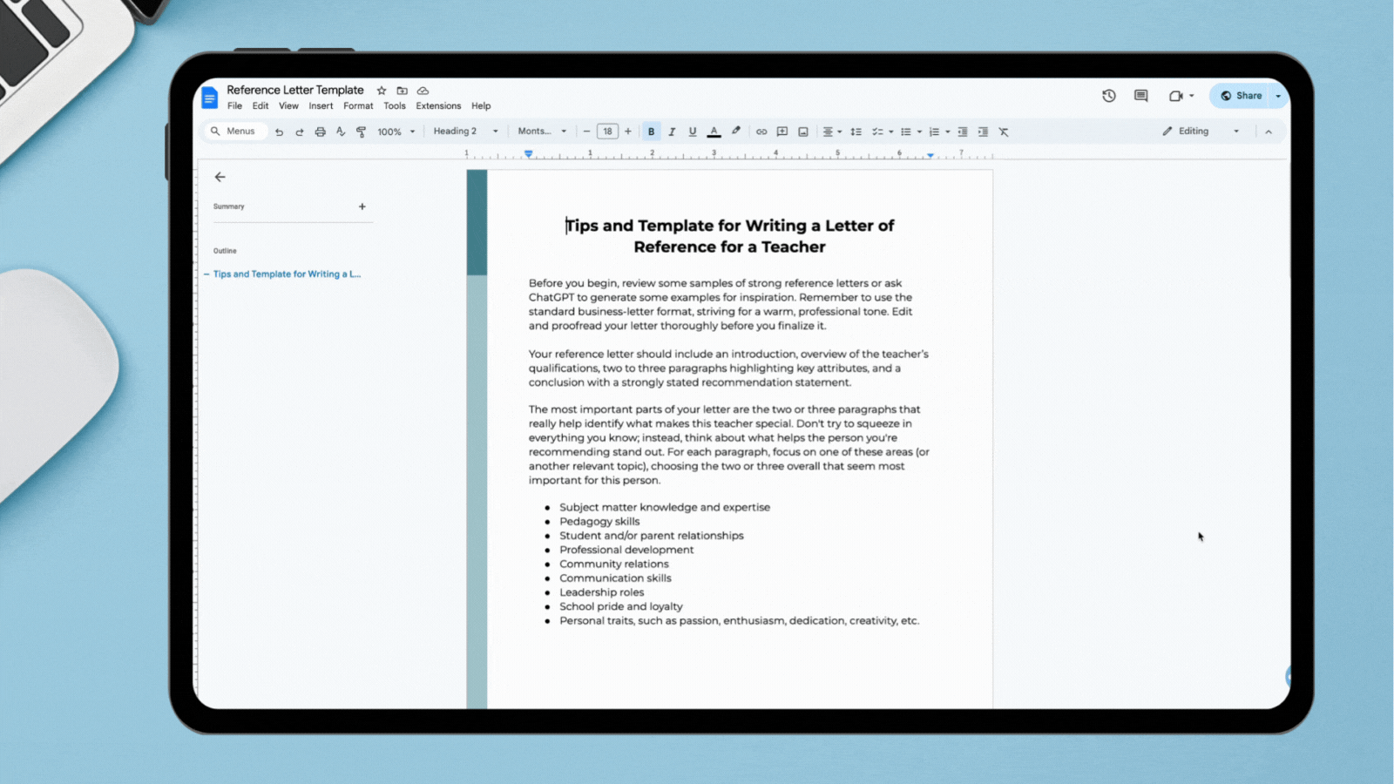Open the Extensions menu
Screen dimensions: 1394x784
pyautogui.click(x=438, y=106)
